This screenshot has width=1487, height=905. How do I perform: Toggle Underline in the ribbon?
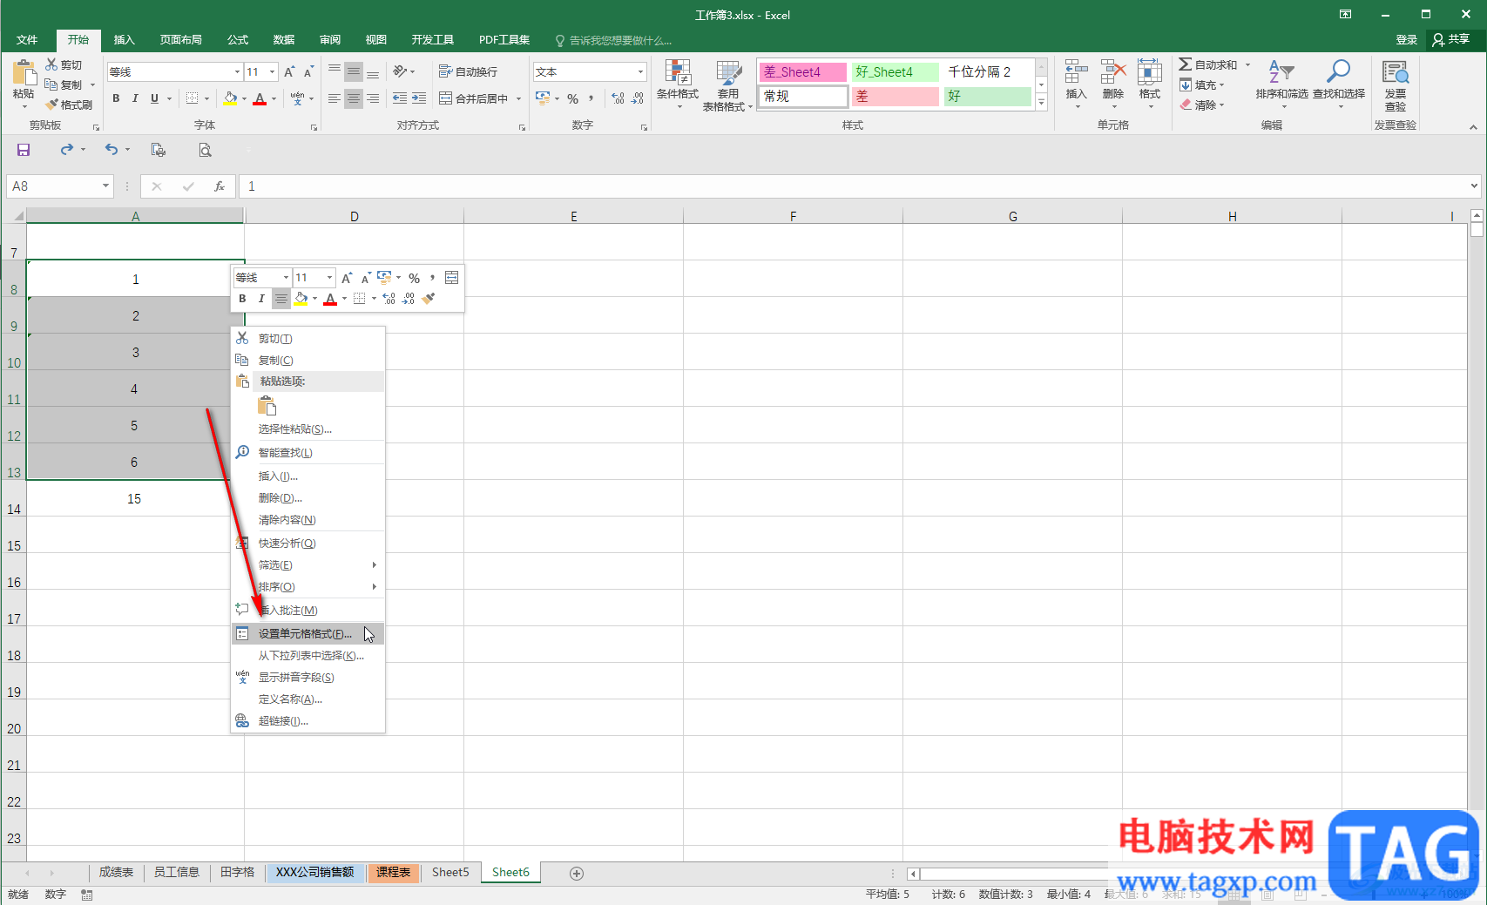(x=154, y=98)
